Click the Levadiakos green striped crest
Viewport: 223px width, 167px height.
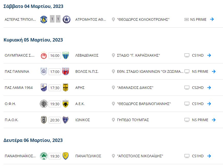coord(66,56)
